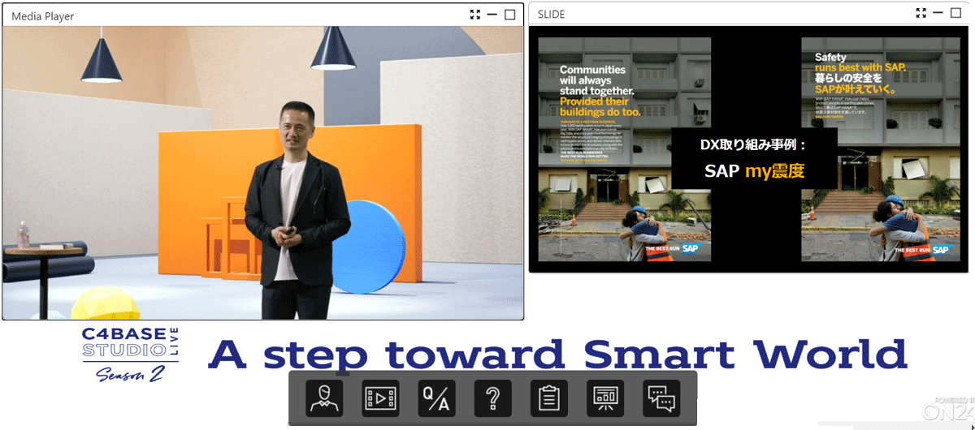Click the SAP my震度 slide image
975x430 pixels.
pyautogui.click(x=749, y=149)
